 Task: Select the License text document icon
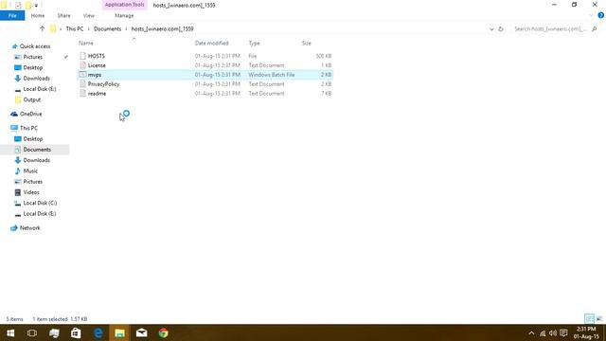(82, 65)
